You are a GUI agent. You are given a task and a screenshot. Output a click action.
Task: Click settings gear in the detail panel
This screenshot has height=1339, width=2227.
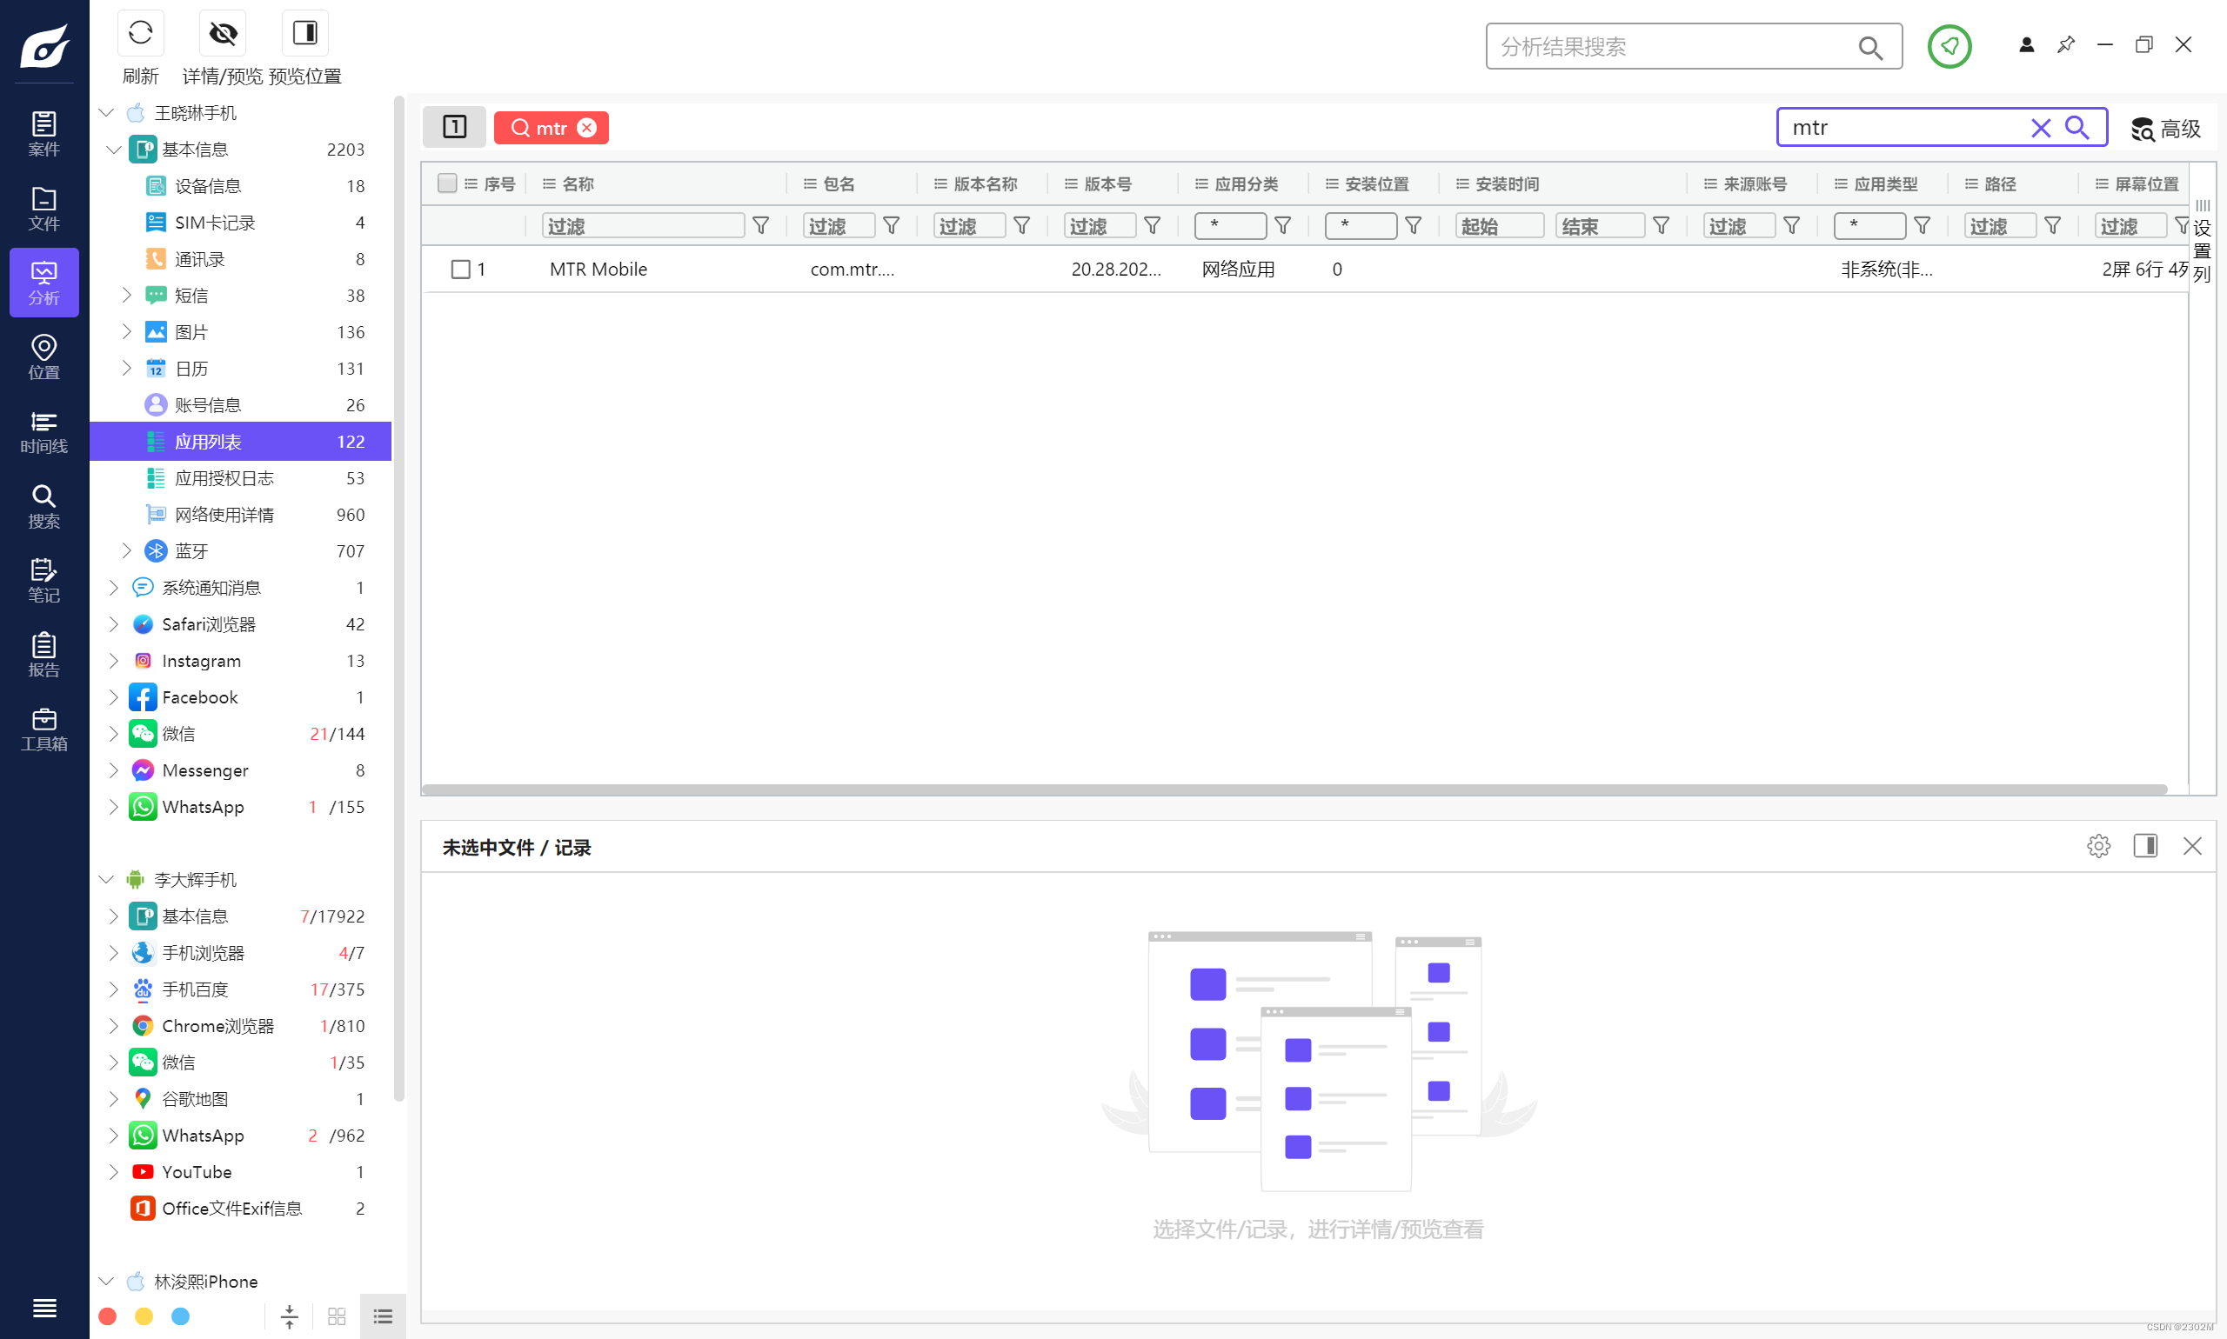point(2099,846)
